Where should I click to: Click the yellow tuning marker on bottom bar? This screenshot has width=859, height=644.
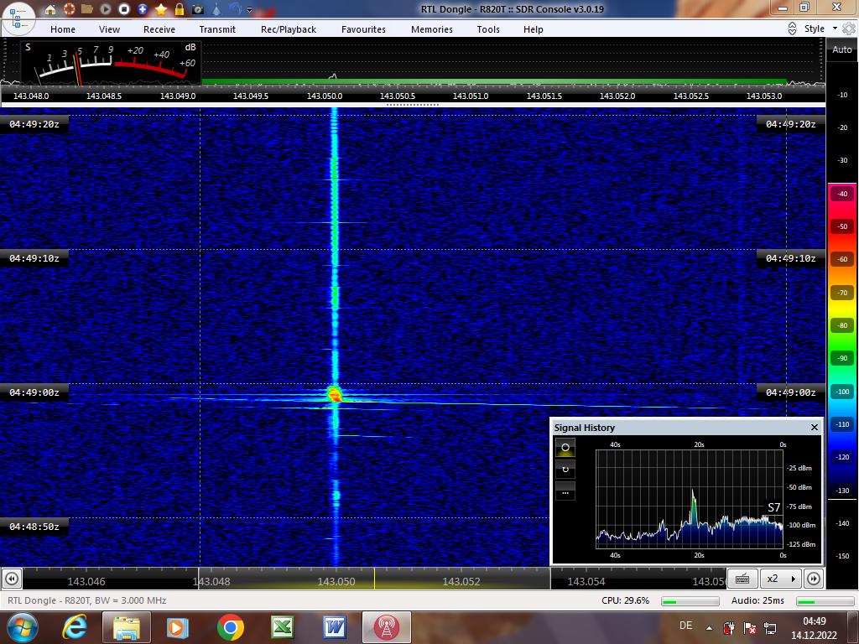tap(375, 579)
